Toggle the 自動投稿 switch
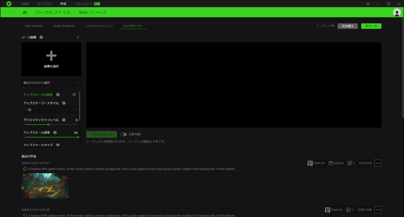The image size is (404, 217). [124, 134]
